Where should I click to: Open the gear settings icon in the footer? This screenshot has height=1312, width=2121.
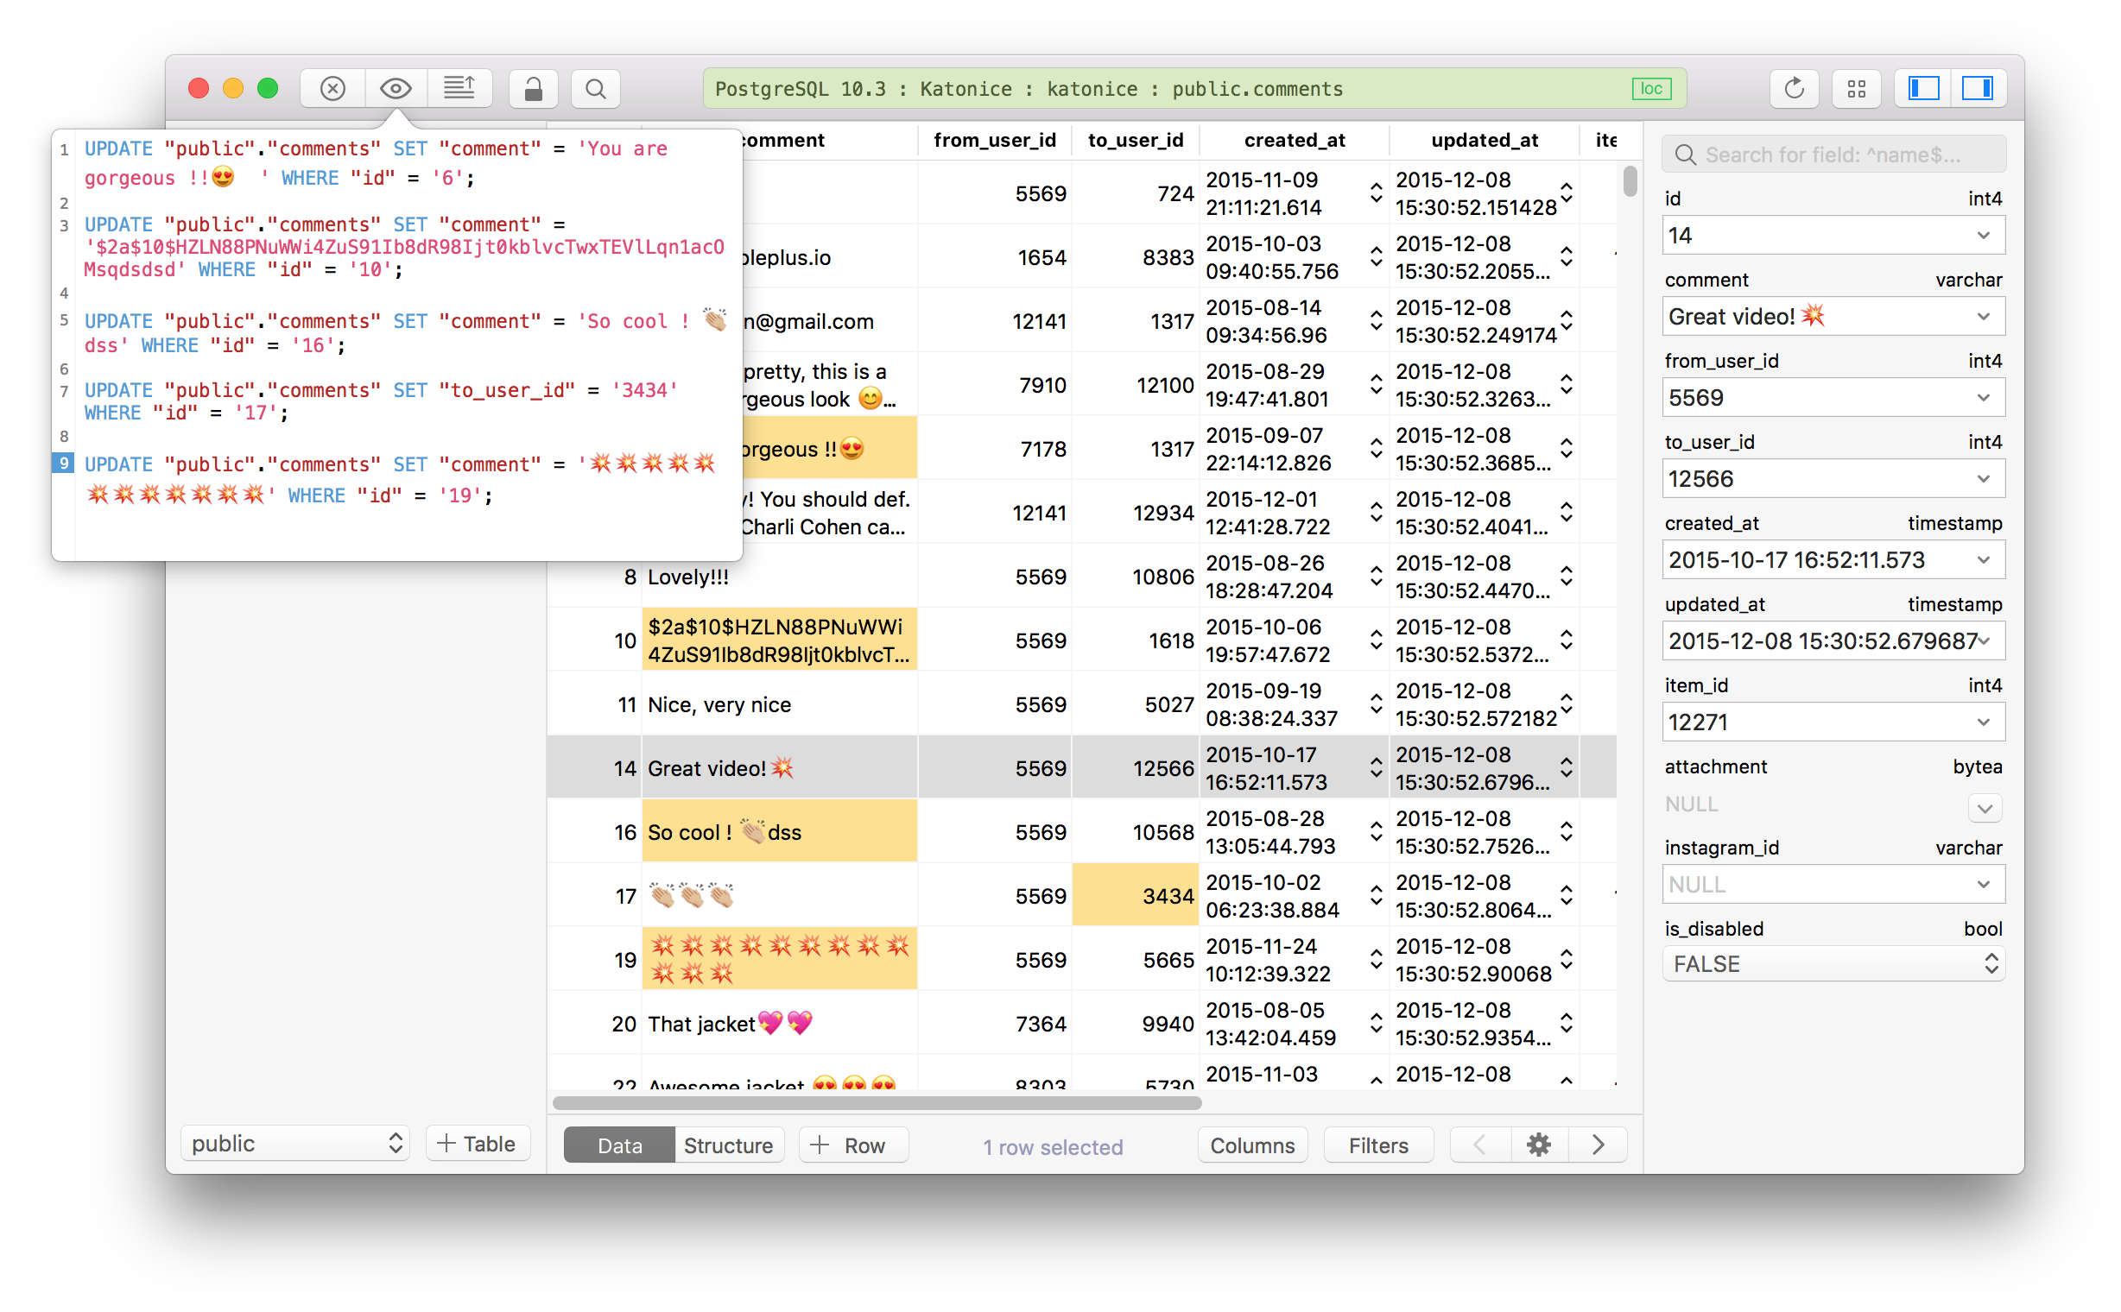1538,1145
